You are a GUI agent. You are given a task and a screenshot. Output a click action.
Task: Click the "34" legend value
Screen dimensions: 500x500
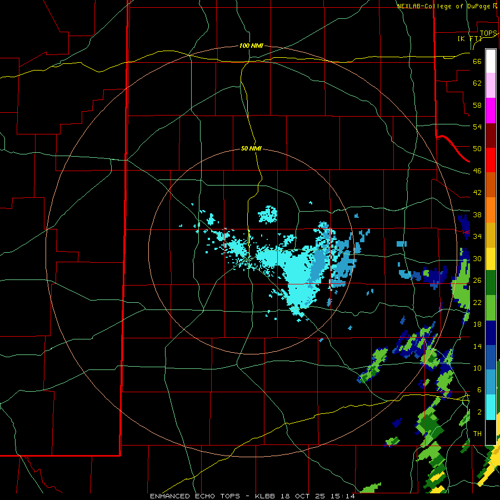point(477,236)
